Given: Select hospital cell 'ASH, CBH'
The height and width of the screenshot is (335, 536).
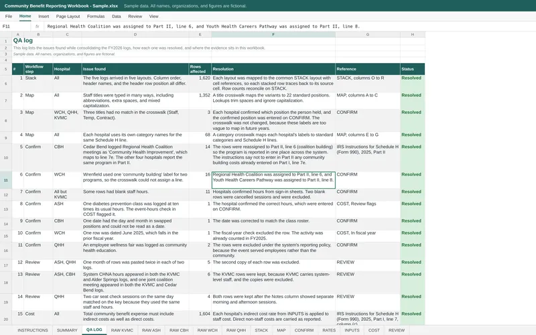Looking at the screenshot, I should coord(67,282).
